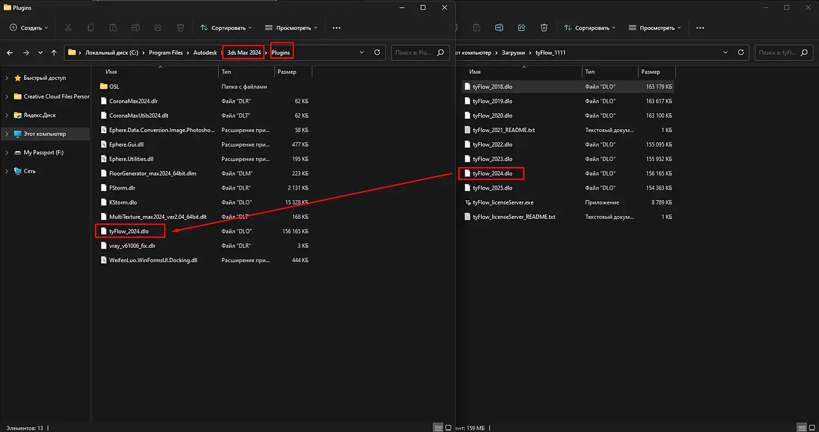Image resolution: width=819 pixels, height=432 pixels.
Task: Click Загрузки in the tyFlow_1111 breadcrumb
Action: pyautogui.click(x=514, y=53)
